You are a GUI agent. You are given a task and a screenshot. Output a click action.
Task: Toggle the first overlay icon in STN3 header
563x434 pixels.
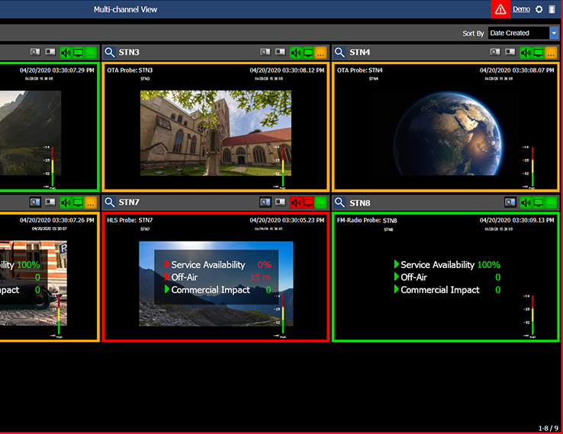[265, 53]
